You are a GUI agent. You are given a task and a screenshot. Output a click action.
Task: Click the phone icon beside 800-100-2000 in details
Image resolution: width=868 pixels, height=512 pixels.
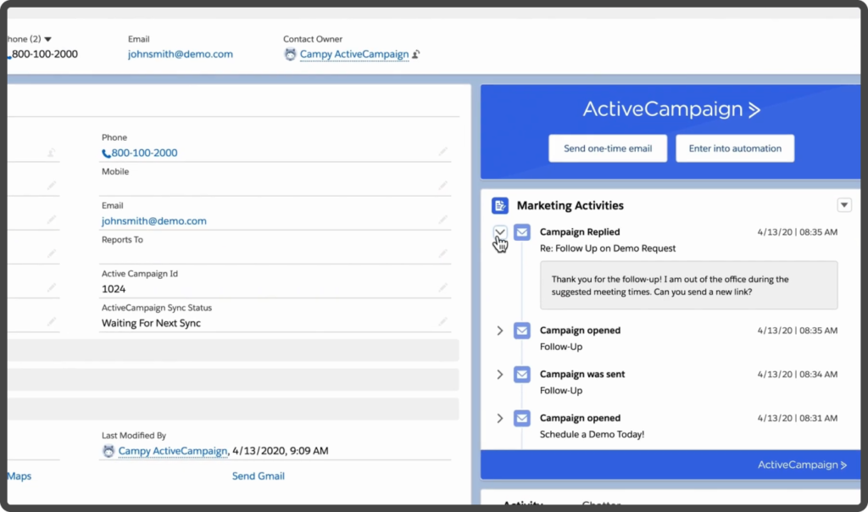click(x=106, y=153)
